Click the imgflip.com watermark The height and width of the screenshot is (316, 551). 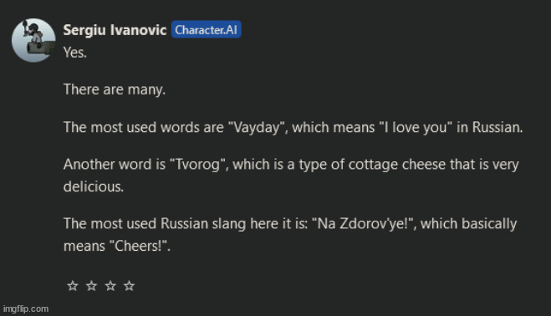point(26,309)
